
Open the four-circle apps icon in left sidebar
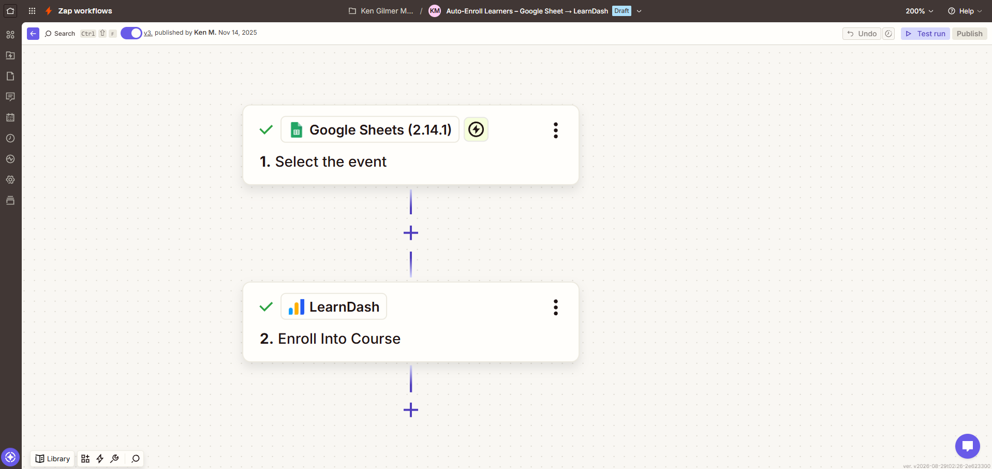click(10, 35)
